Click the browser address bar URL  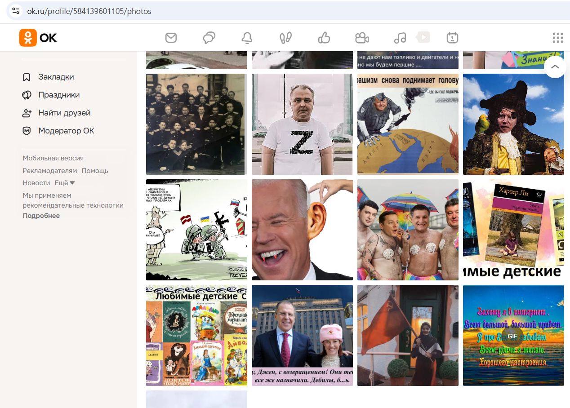(89, 11)
